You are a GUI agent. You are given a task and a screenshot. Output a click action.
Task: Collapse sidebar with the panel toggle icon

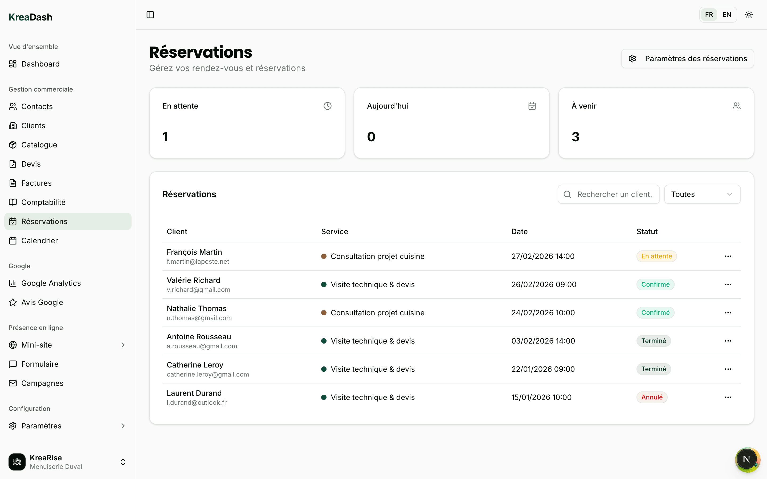click(x=150, y=15)
